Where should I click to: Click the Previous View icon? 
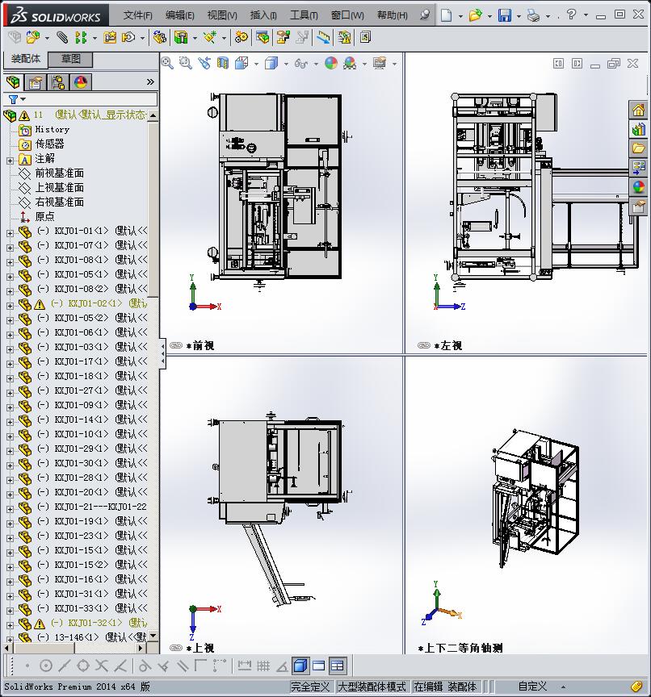204,63
